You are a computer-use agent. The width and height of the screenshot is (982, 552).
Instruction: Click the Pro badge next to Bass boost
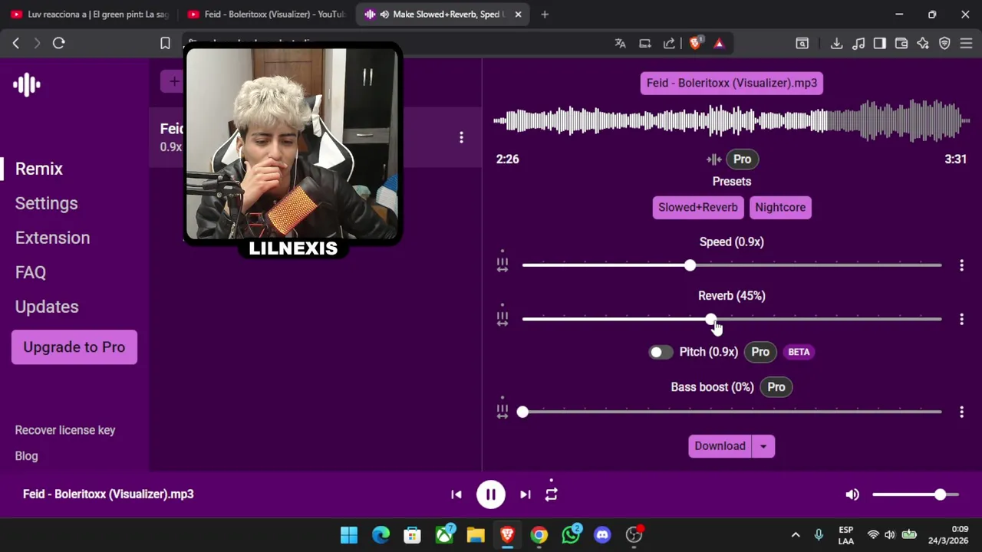tap(776, 387)
